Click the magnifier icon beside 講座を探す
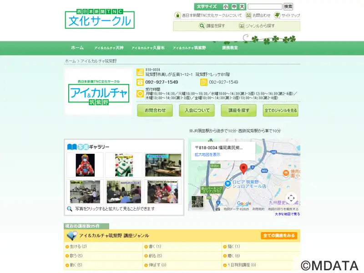This screenshot has width=364, height=273. pos(202,26)
